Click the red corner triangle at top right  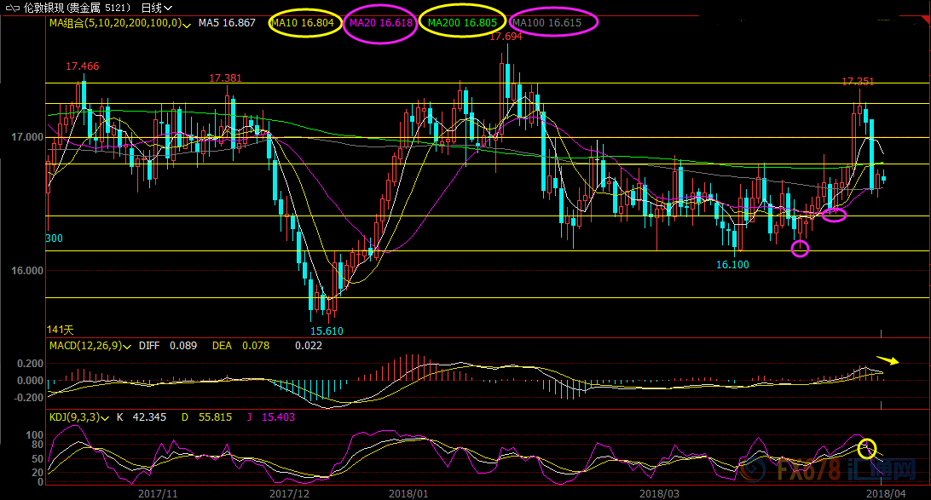coord(925,20)
